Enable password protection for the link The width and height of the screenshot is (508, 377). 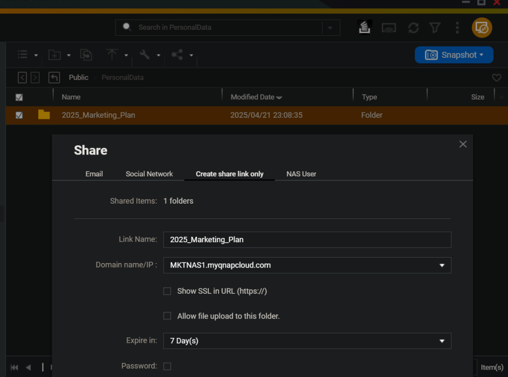pyautogui.click(x=167, y=366)
